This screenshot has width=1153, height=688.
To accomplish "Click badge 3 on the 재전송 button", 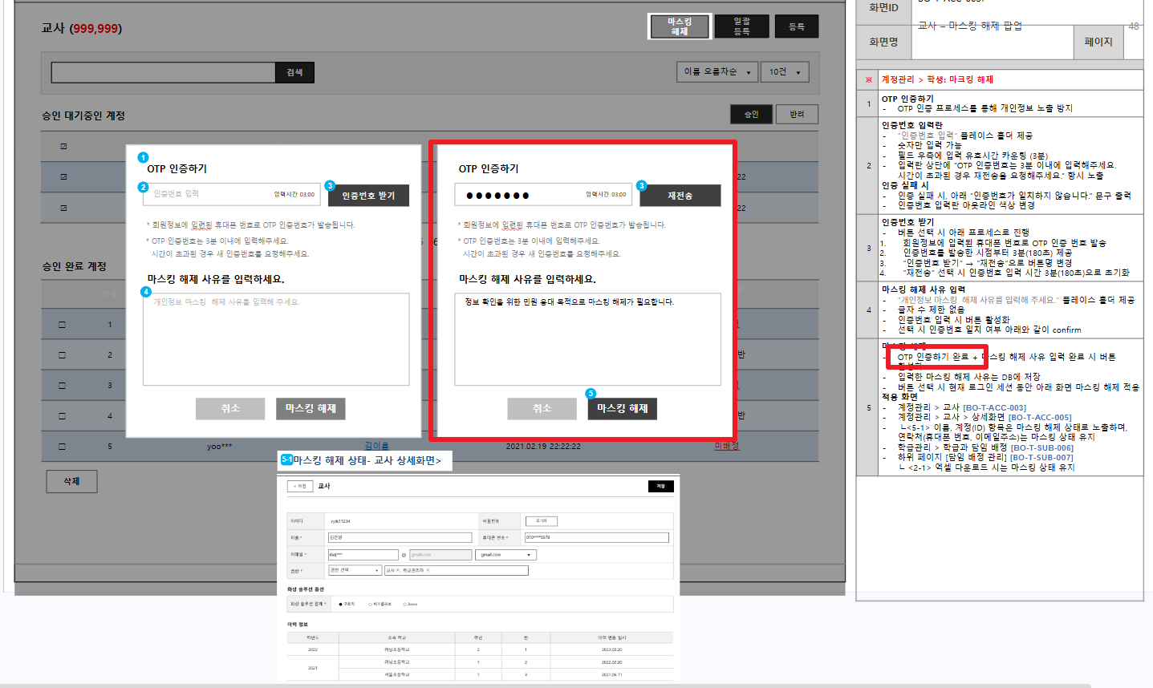I will [641, 186].
